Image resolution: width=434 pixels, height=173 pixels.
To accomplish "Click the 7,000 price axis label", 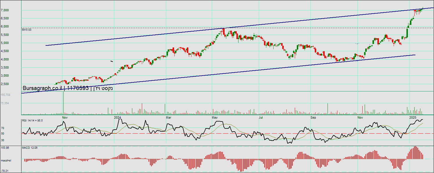I will tap(5, 10).
